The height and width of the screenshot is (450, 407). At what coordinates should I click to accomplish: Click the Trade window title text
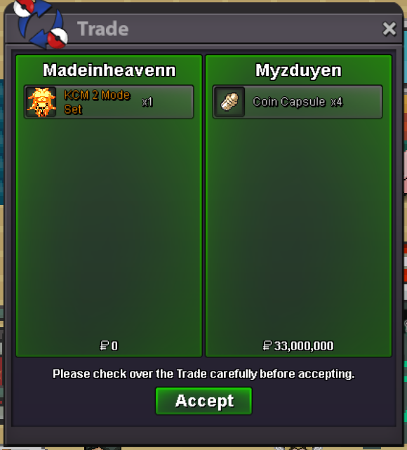tap(102, 29)
